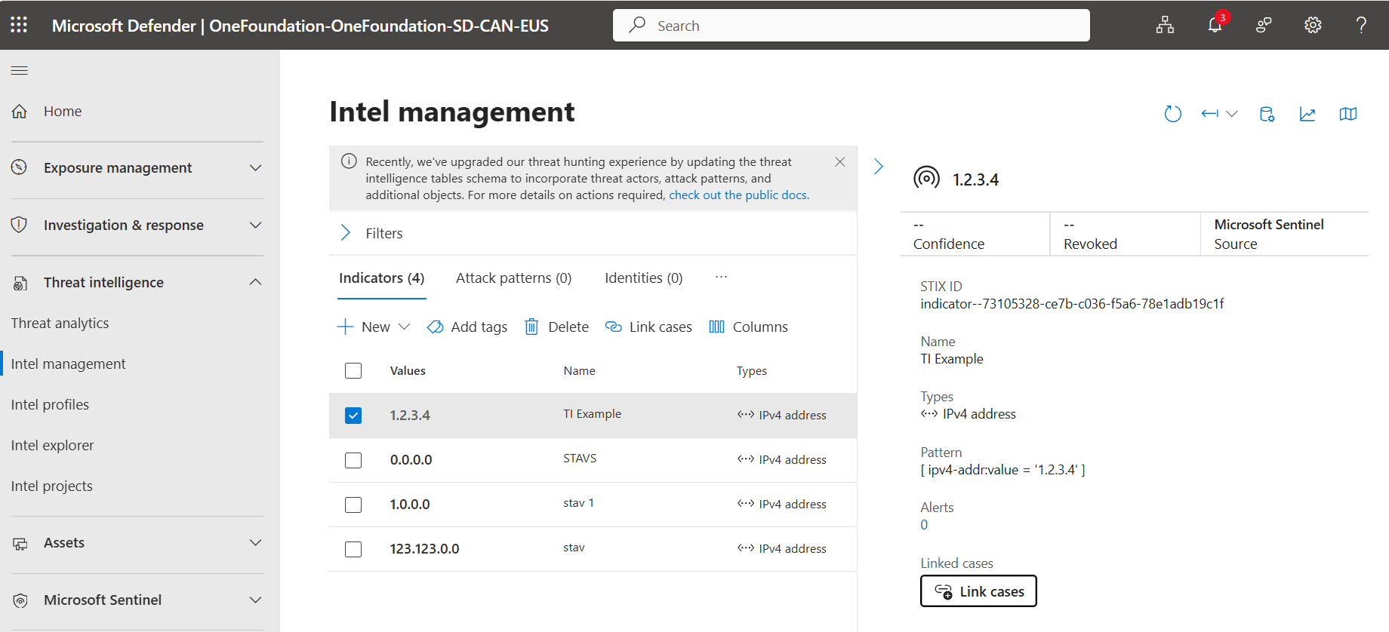The image size is (1389, 632).
Task: Open the app launcher waffle icon
Action: pos(19,25)
